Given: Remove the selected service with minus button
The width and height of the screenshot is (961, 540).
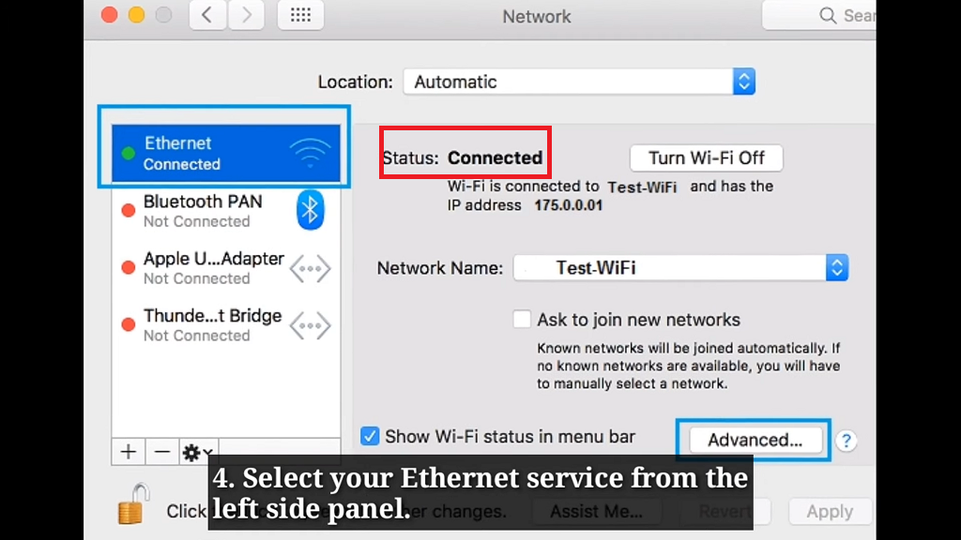Looking at the screenshot, I should pyautogui.click(x=161, y=452).
